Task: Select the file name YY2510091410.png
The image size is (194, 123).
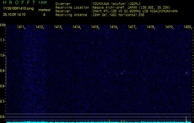Action: point(18,9)
